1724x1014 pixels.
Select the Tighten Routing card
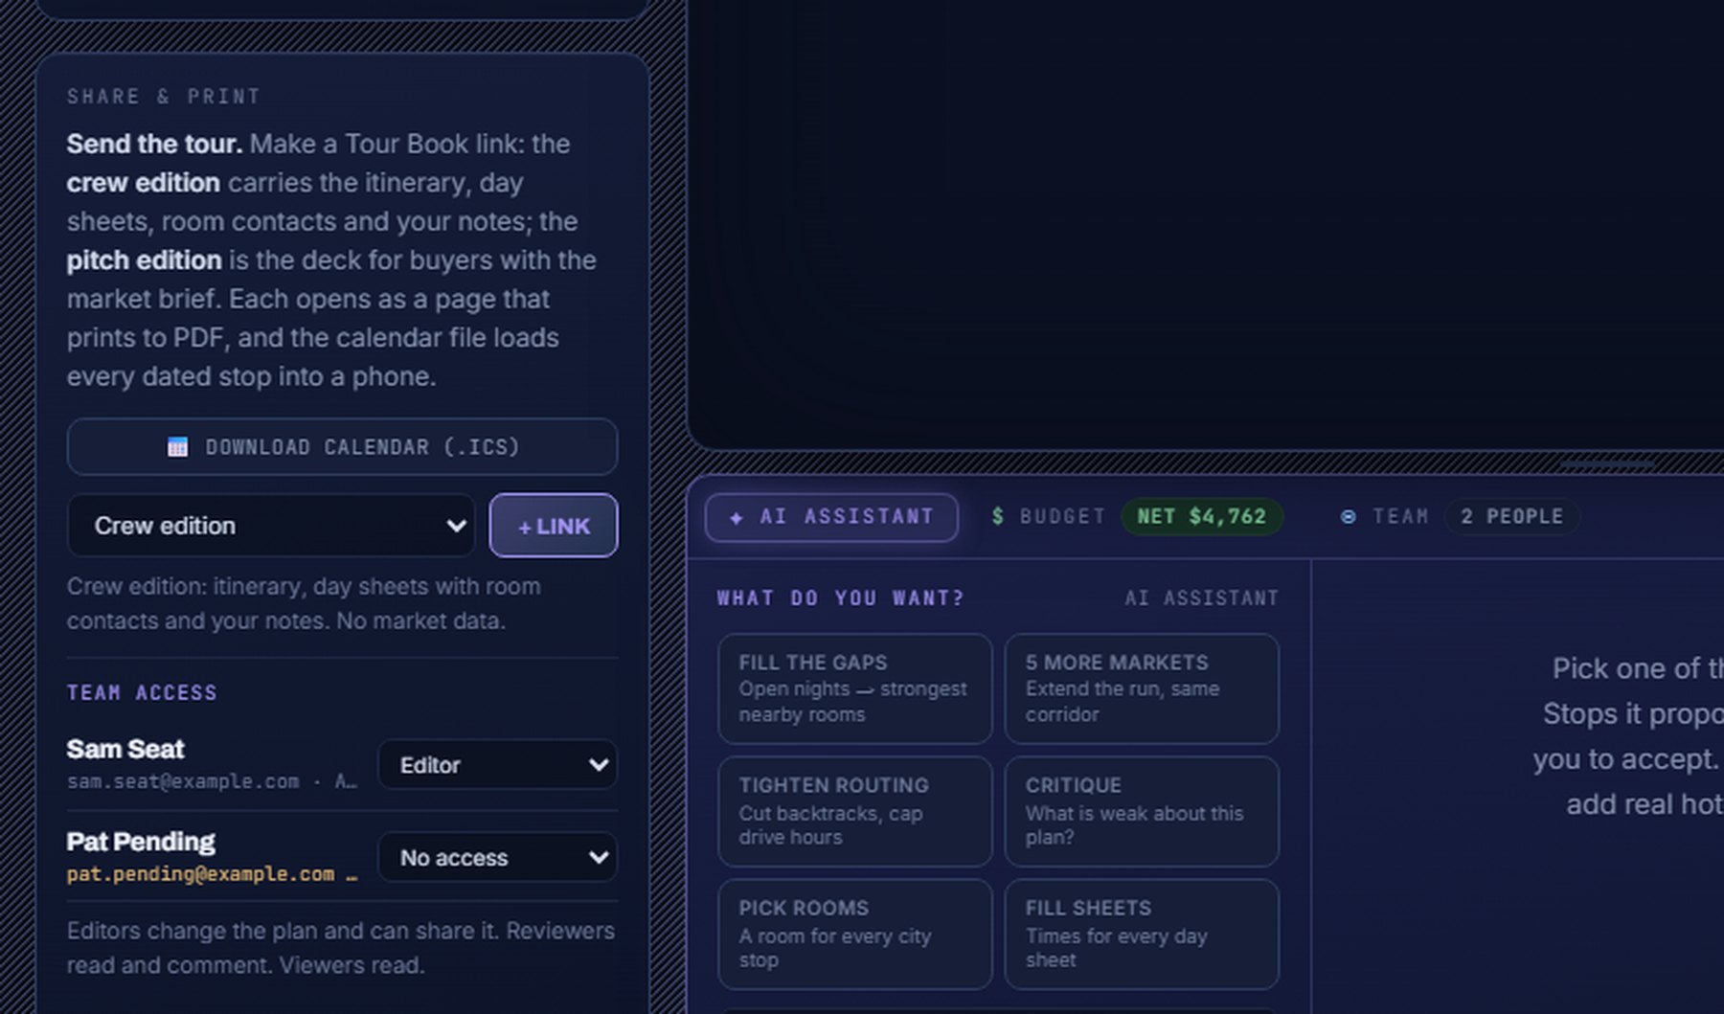point(854,811)
